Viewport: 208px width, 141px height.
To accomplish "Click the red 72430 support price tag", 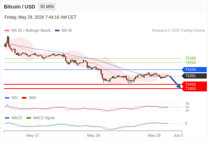I will (x=194, y=84).
